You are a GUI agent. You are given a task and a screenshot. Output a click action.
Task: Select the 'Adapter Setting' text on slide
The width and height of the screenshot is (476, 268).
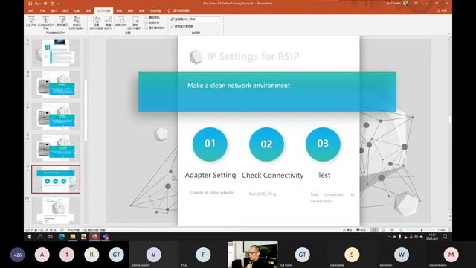pos(210,176)
